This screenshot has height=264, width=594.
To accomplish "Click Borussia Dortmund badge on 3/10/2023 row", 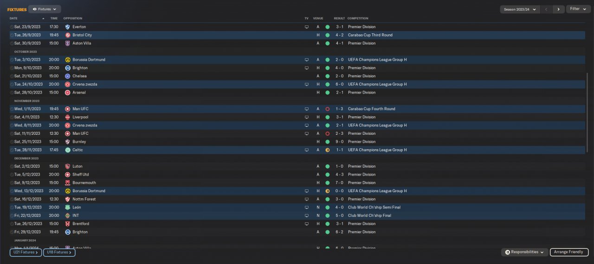I will click(68, 60).
